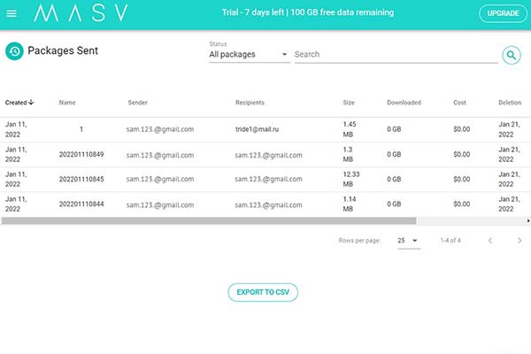Screen dimensions: 531x354
Task: Click the horizontal table scrollbar thumb
Action: pyautogui.click(x=209, y=221)
